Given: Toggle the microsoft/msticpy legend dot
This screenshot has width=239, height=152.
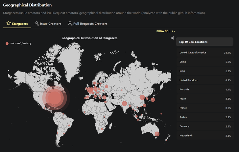Looking at the screenshot, I should (x=7, y=43).
